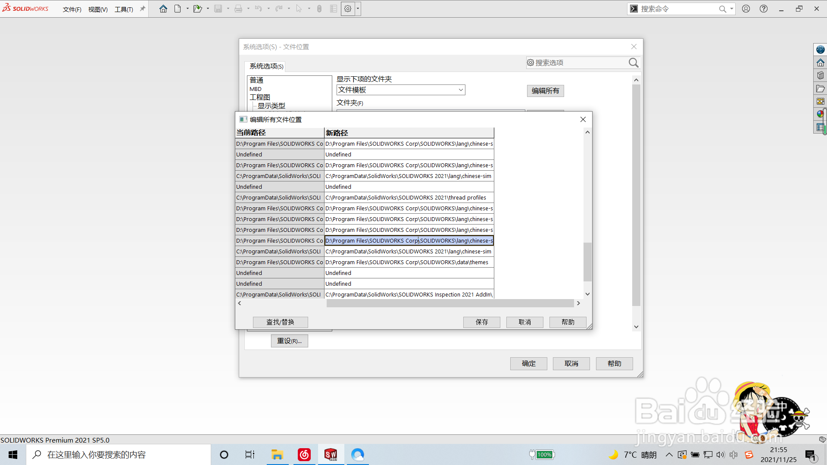Open a file with the Open folder icon
The width and height of the screenshot is (827, 465).
point(197,9)
